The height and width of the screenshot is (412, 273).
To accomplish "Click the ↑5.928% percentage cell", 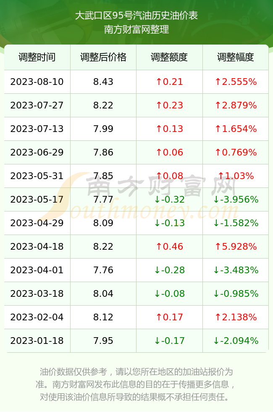I will click(236, 246).
